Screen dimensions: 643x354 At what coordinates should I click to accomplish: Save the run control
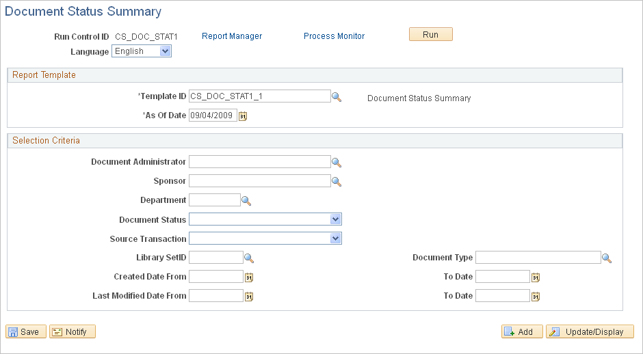click(26, 331)
